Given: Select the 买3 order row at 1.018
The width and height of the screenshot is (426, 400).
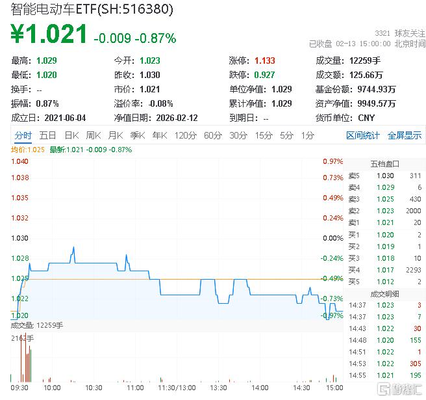Looking at the screenshot, I should coord(384,258).
